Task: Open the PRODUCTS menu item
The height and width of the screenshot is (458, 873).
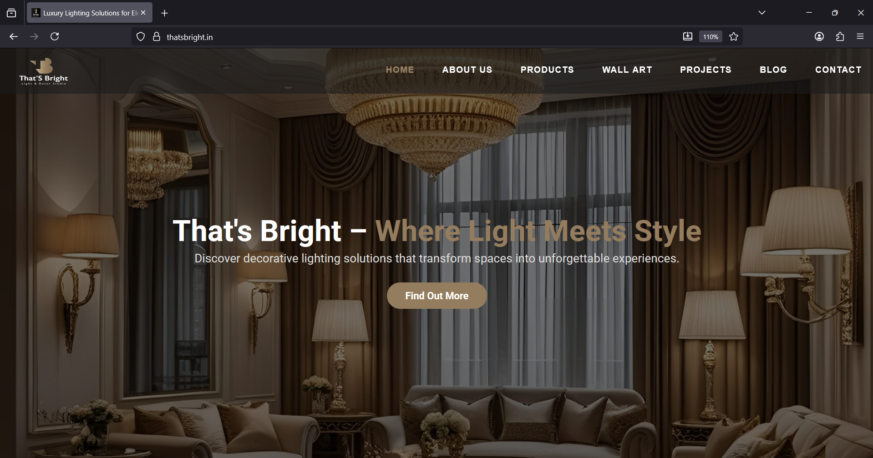Action: tap(547, 70)
